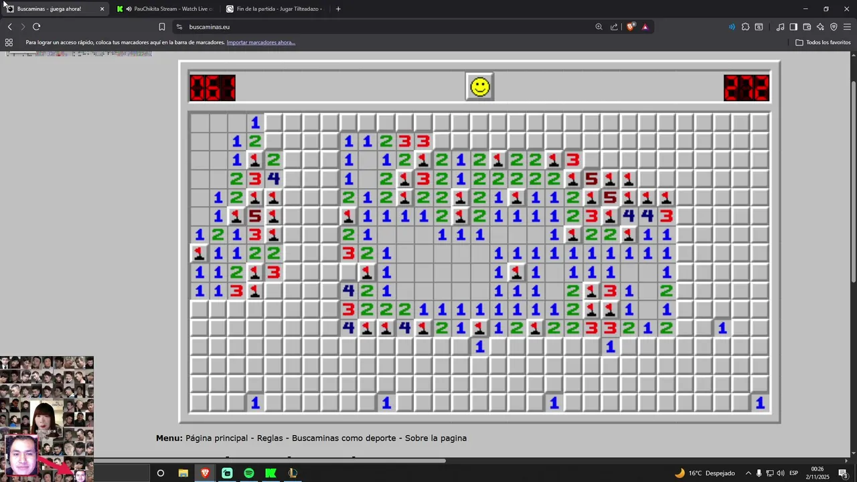
Task: Open the media control music-note icon
Action: click(x=780, y=27)
